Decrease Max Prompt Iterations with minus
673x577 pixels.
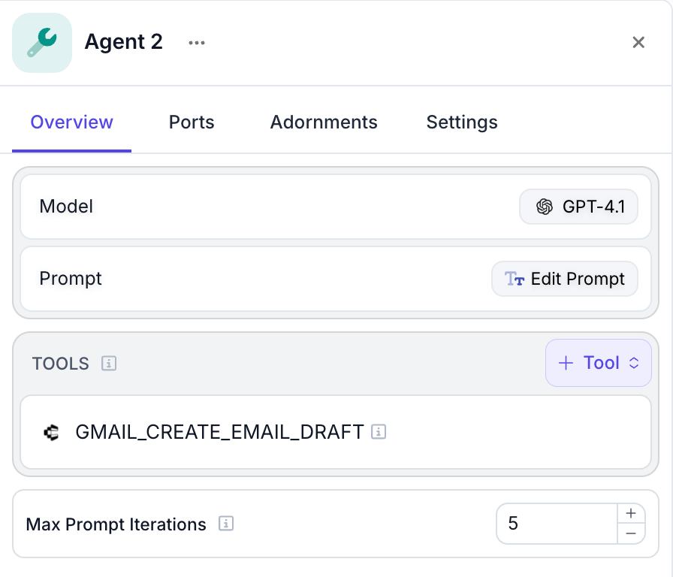coord(631,533)
